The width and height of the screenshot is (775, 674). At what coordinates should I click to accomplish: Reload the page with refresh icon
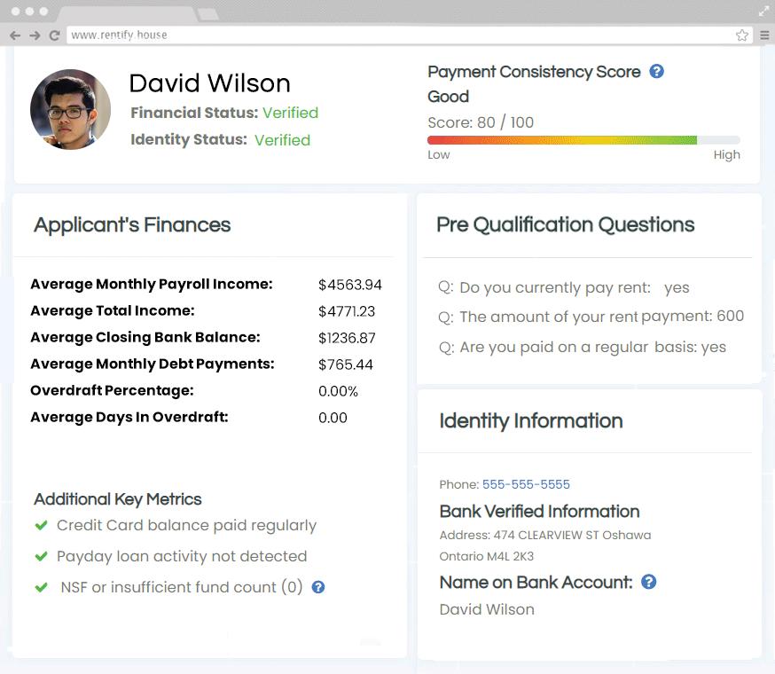(x=54, y=35)
